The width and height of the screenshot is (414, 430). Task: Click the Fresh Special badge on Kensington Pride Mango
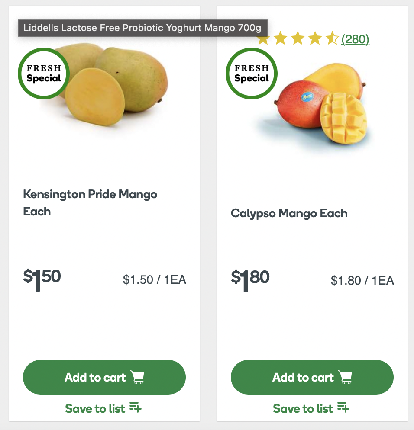pos(43,74)
